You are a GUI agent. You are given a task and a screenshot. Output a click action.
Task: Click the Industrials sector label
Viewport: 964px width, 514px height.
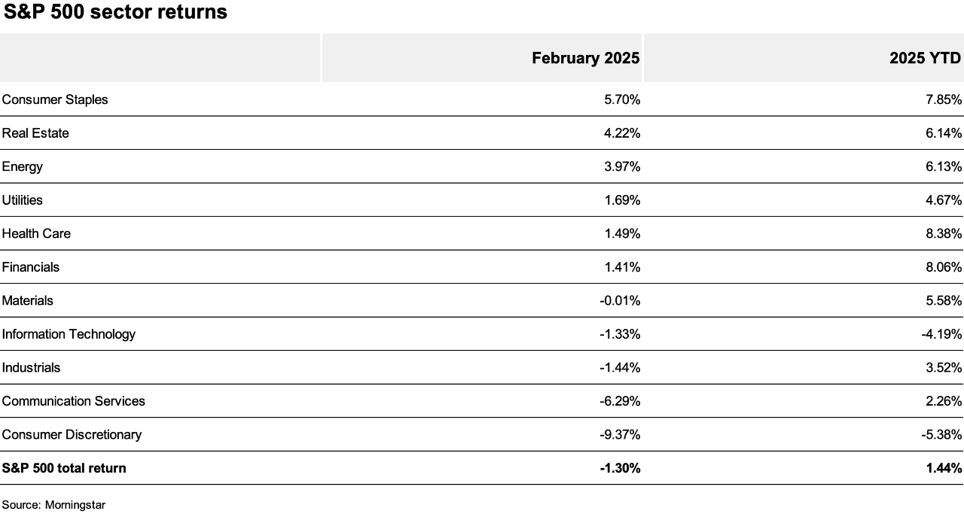(x=31, y=367)
